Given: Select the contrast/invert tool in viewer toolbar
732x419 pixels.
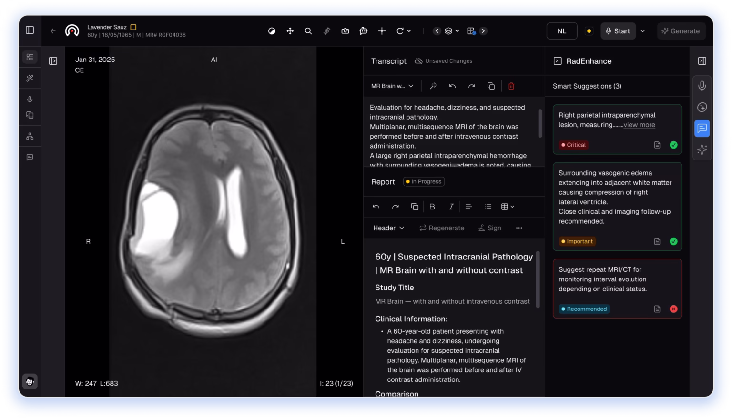Looking at the screenshot, I should (x=272, y=31).
